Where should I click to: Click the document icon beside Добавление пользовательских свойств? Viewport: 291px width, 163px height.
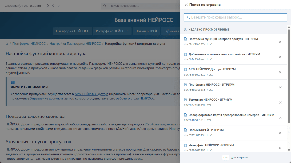pyautogui.click(x=185, y=54)
